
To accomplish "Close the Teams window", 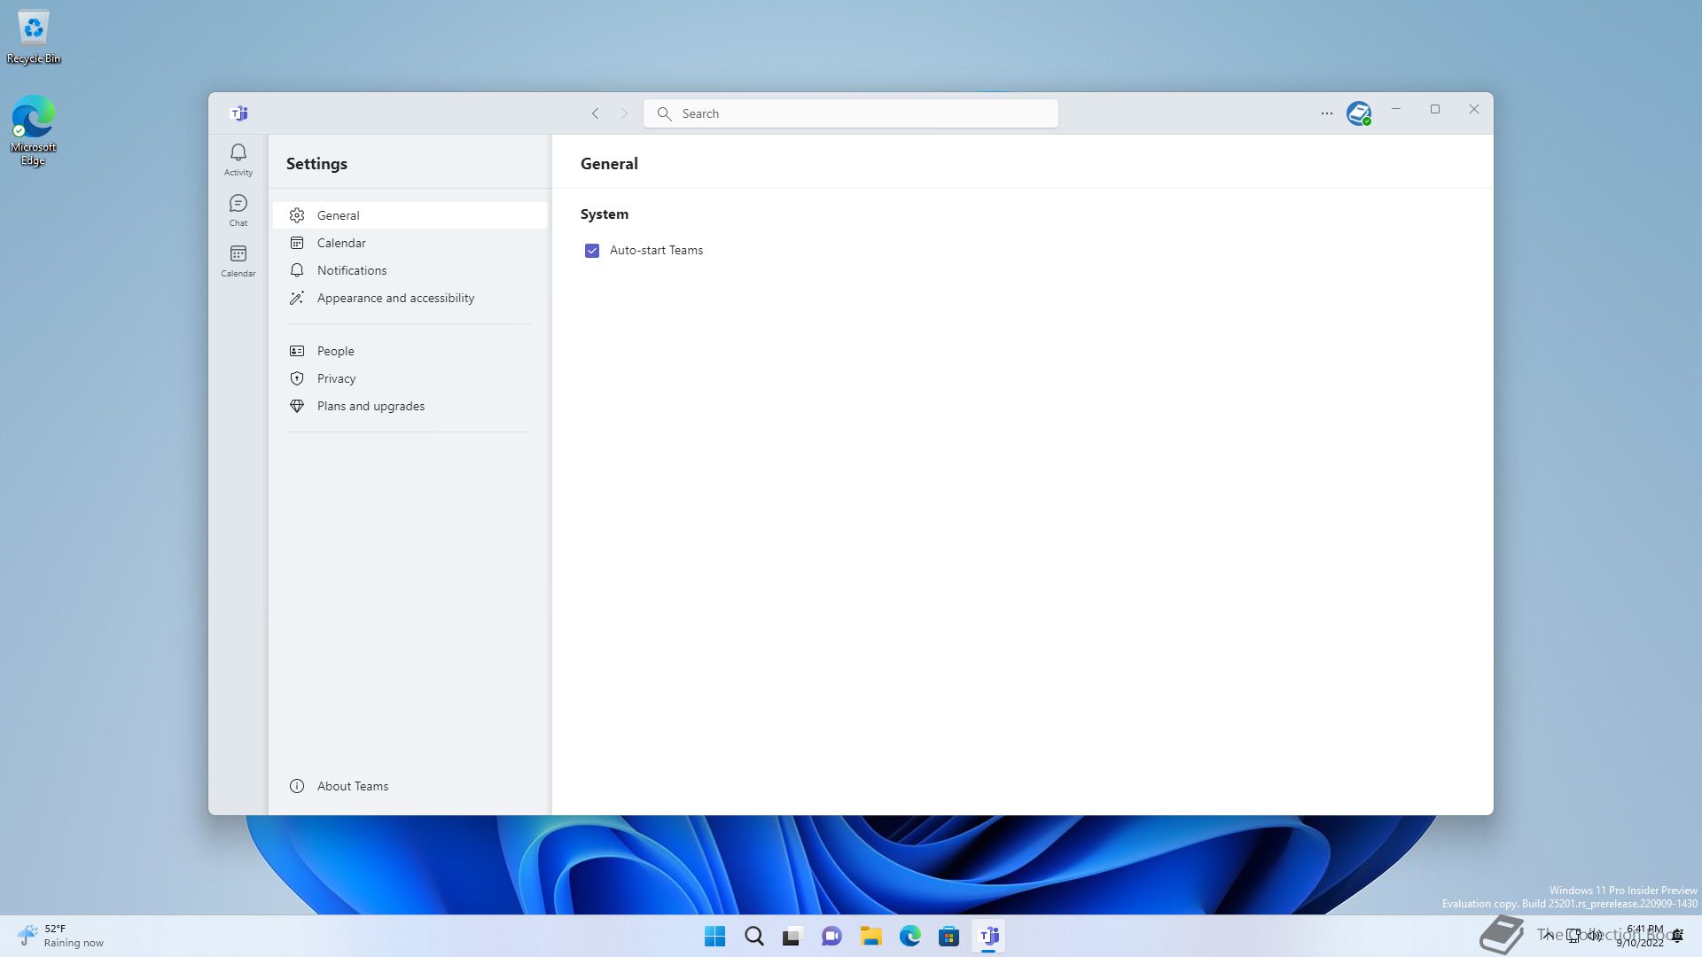I will click(1474, 109).
